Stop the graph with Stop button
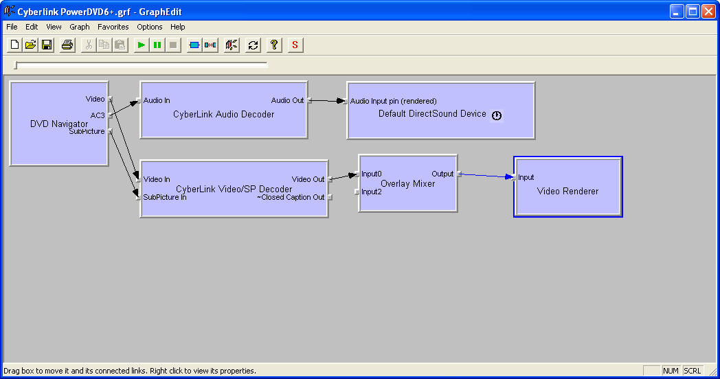 173,45
